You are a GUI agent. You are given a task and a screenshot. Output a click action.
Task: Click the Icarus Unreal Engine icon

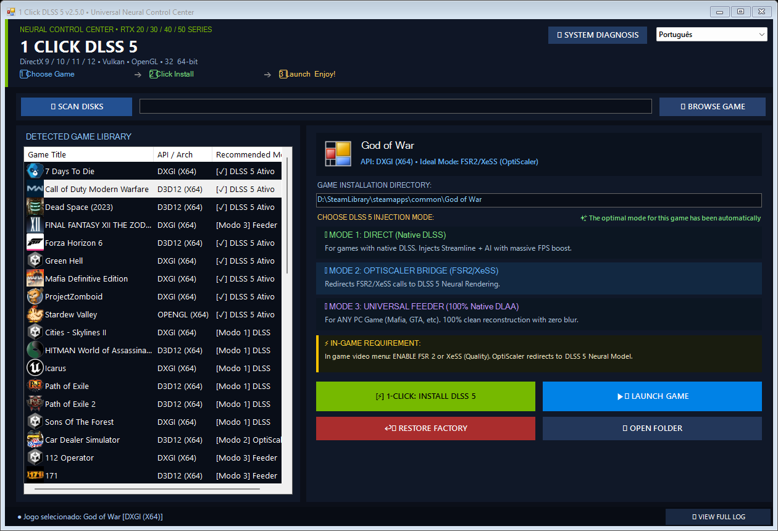coord(35,368)
